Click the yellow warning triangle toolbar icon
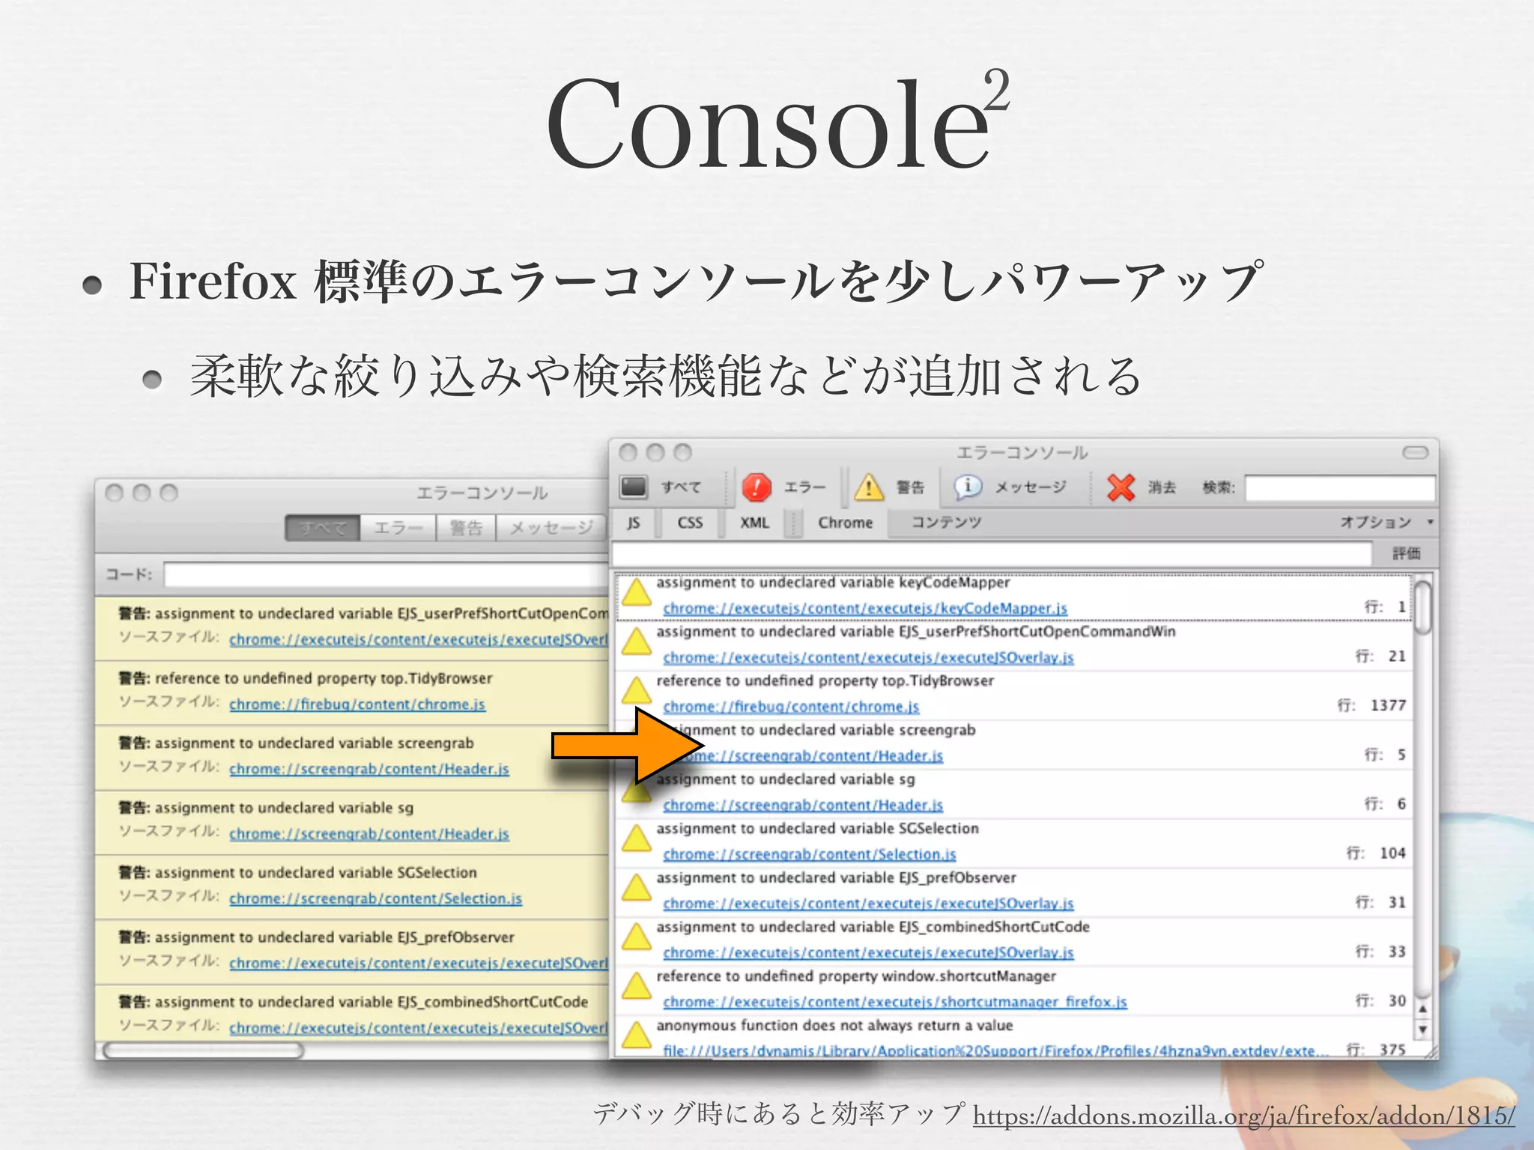 pyautogui.click(x=868, y=487)
